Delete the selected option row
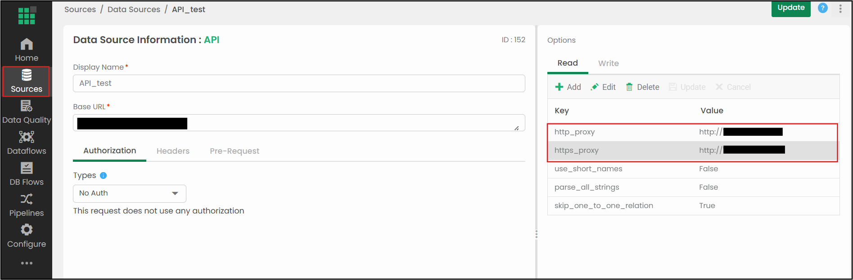853x280 pixels. tap(642, 87)
